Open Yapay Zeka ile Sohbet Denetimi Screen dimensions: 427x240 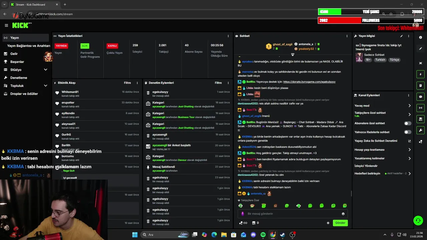click(x=383, y=141)
